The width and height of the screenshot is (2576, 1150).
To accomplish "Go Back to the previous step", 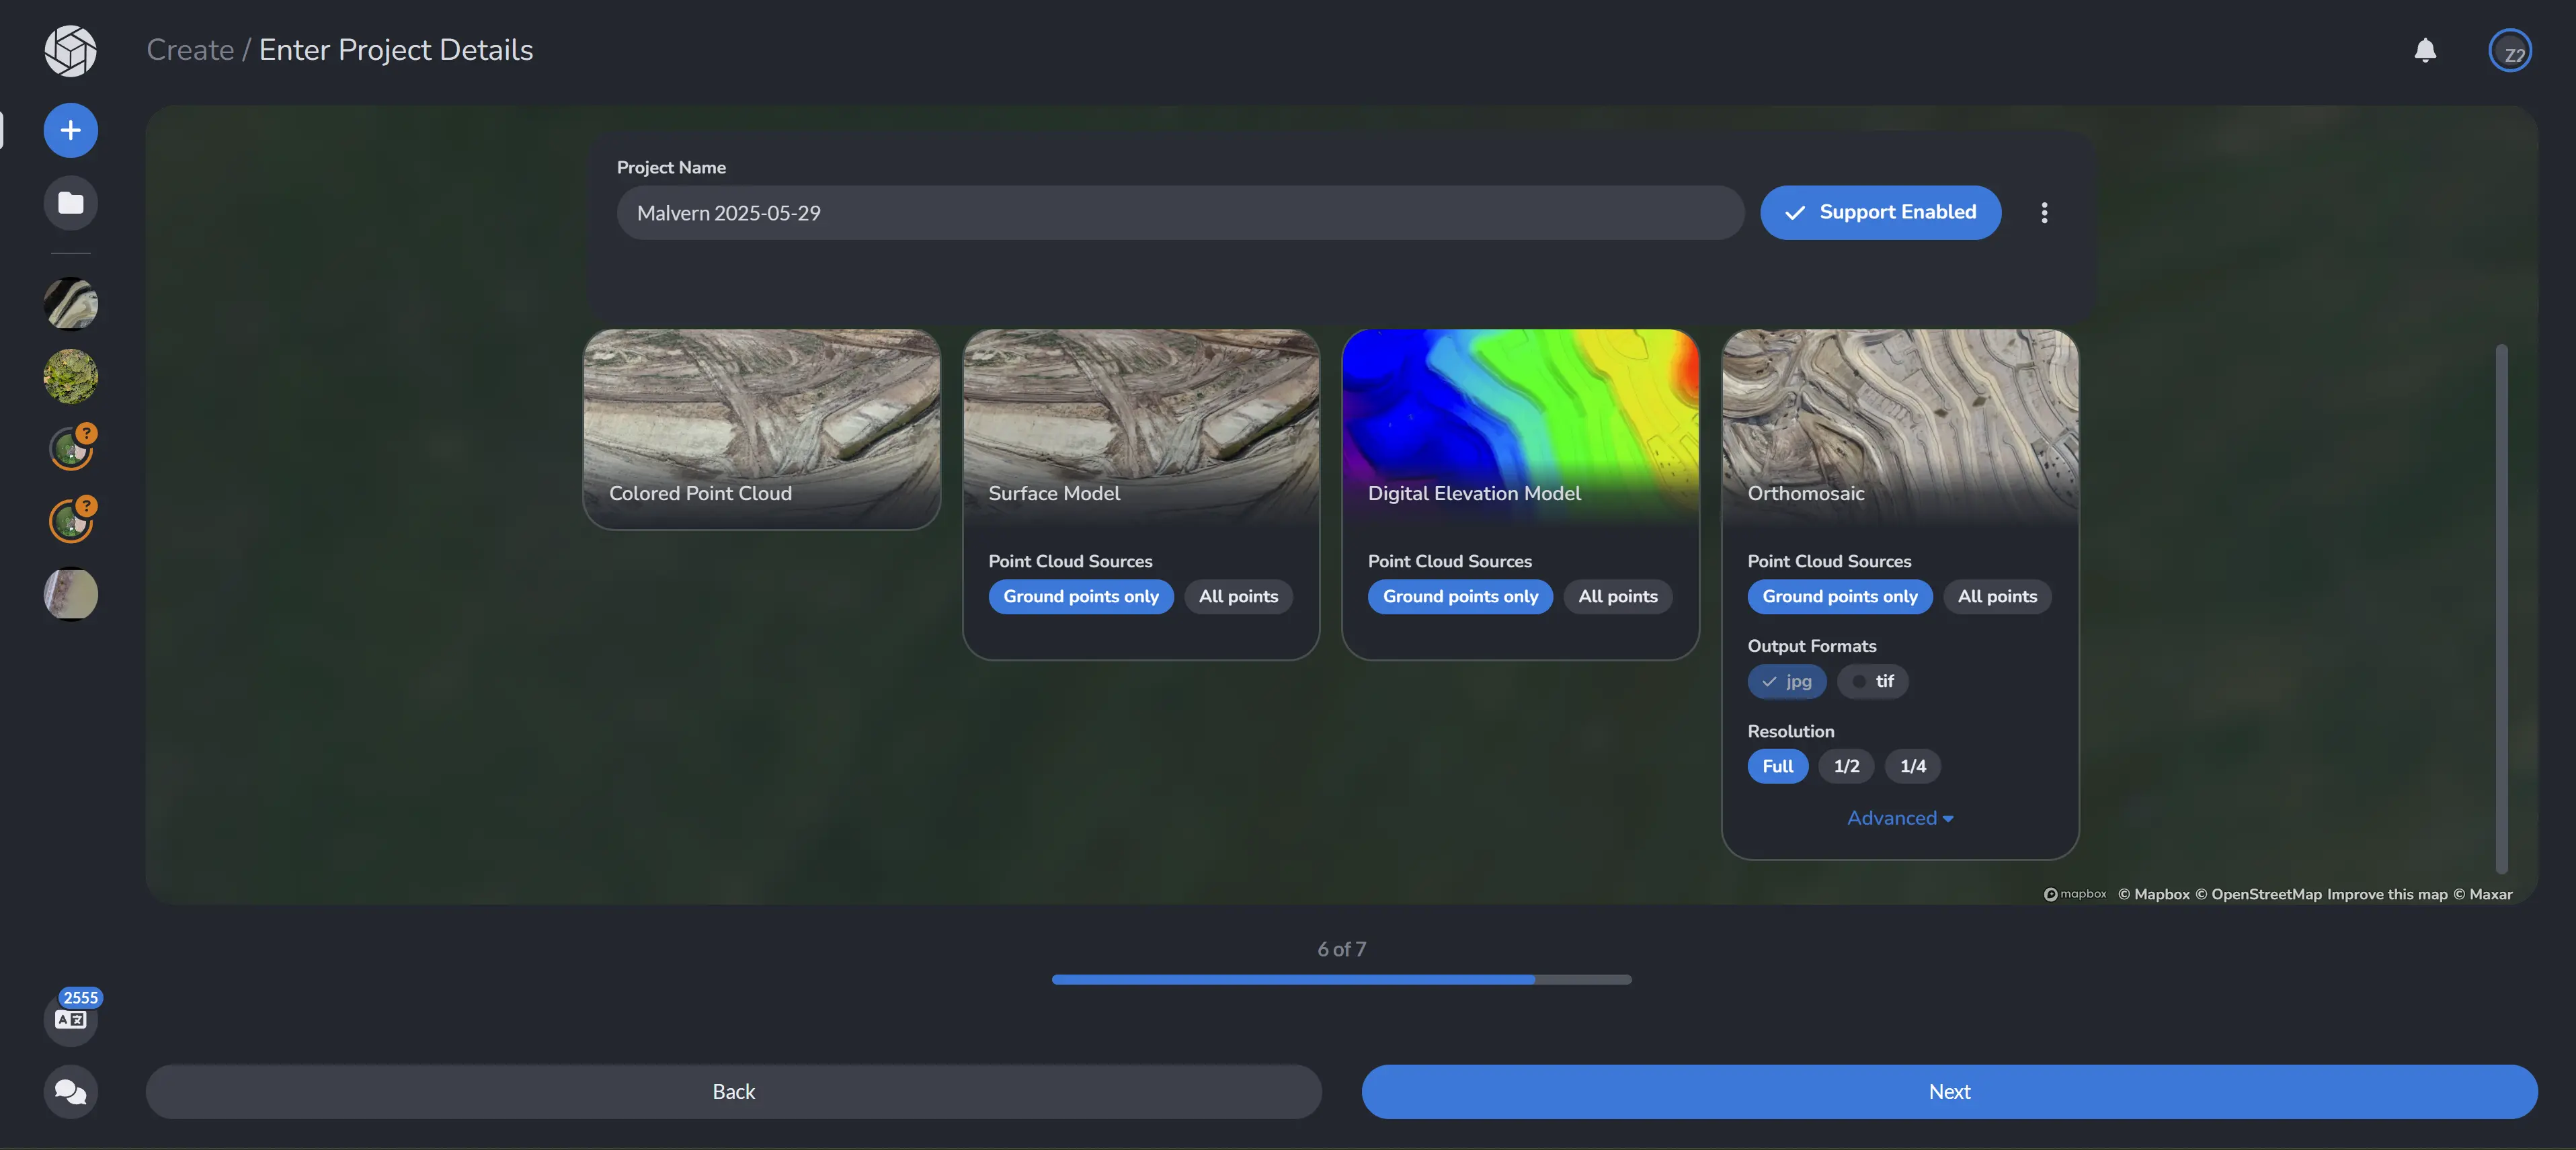I will pyautogui.click(x=733, y=1091).
